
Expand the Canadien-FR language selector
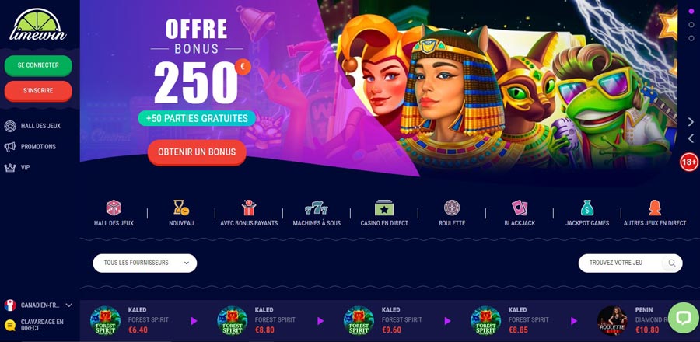(38, 305)
